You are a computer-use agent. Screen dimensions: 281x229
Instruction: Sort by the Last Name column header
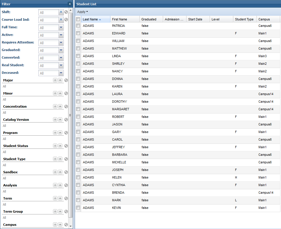tap(90, 19)
